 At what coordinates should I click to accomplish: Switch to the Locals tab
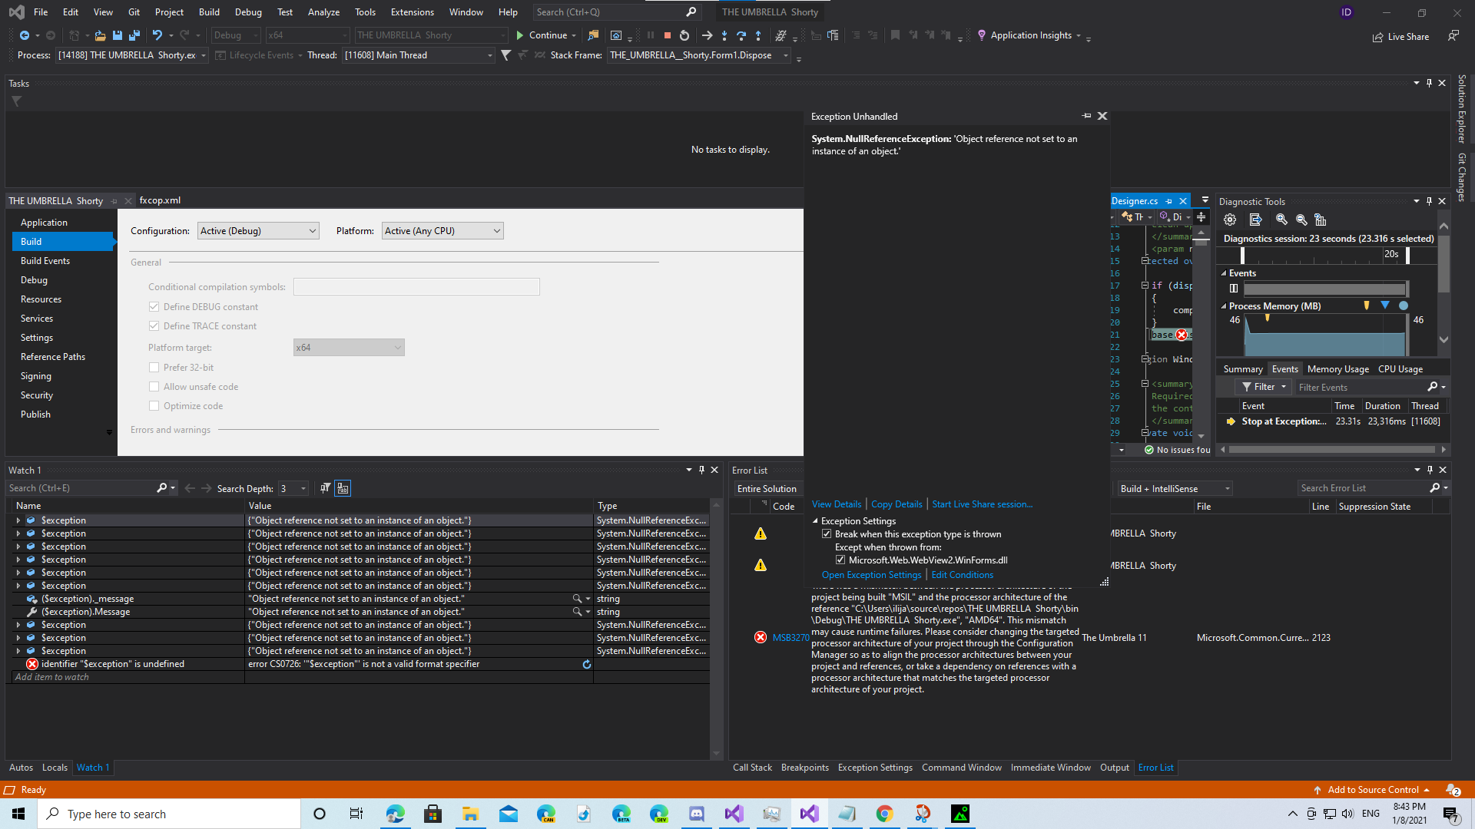coord(55,768)
